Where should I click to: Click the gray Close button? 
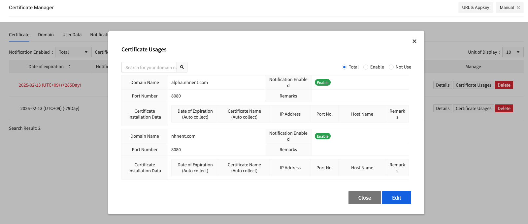point(364,198)
